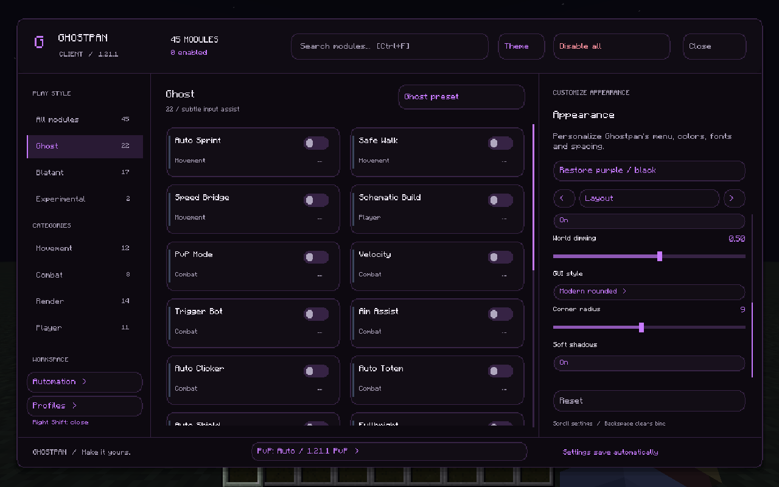
Task: Expand the Profiles workspace entry
Action: (85, 406)
